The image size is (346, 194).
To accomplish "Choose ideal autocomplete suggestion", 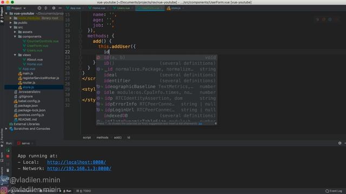I will [x=156, y=75].
